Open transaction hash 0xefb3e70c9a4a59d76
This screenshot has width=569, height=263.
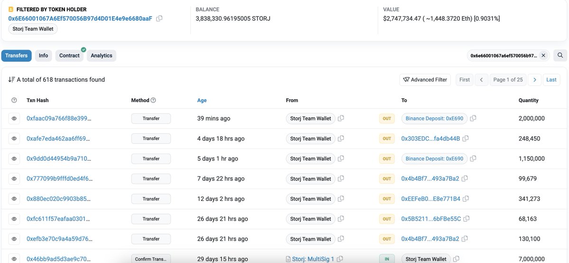[x=60, y=239]
